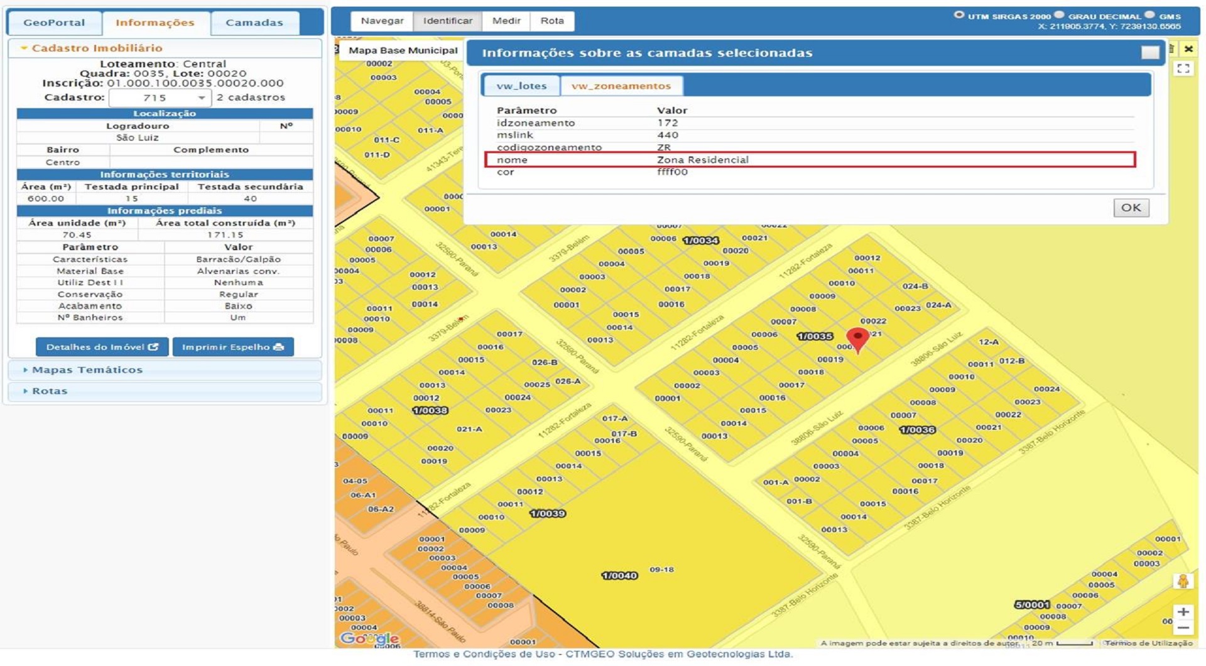Click block label 1/0039 on the map
The width and height of the screenshot is (1206, 666).
pyautogui.click(x=548, y=514)
